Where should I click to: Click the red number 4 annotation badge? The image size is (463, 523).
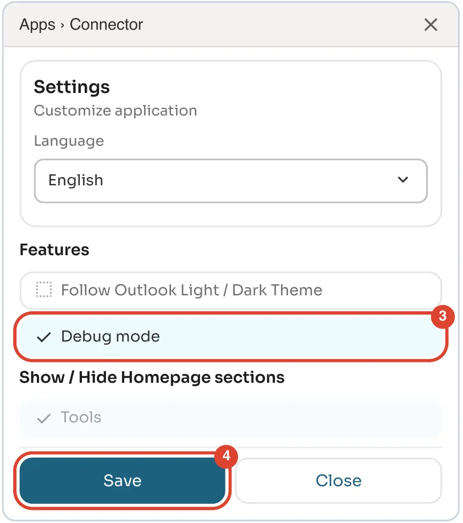226,456
